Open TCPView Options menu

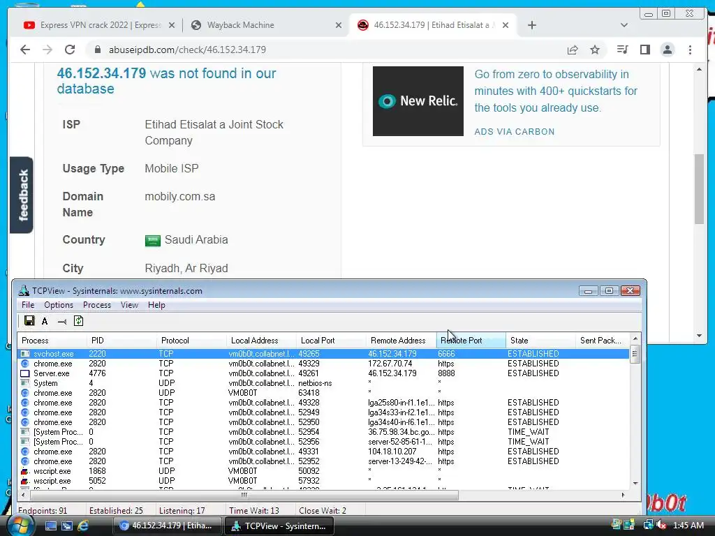pos(59,305)
